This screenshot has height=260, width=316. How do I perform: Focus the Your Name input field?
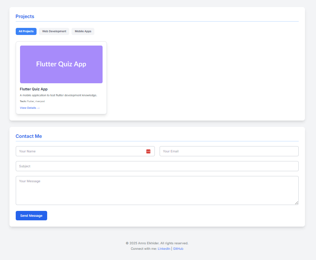tap(85, 151)
